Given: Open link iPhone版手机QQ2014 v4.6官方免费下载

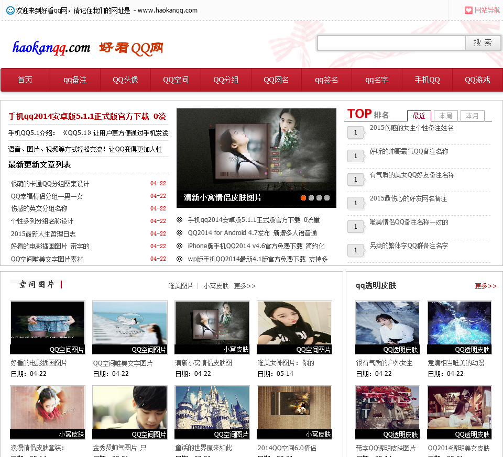Looking at the screenshot, I should click(x=256, y=246).
